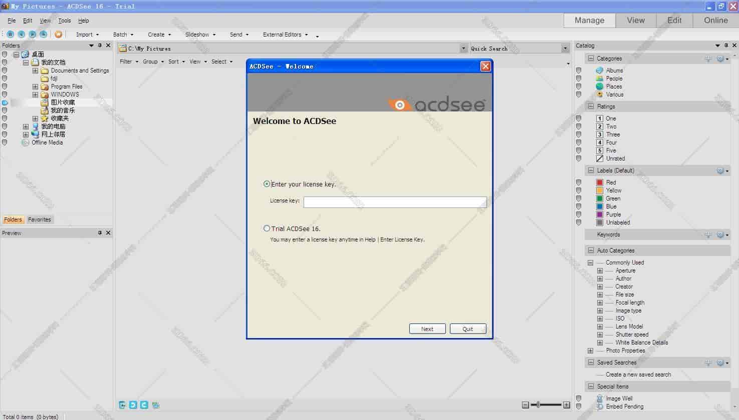Click the Home icon in the toolbar
Screen dimensions: 739x420
[x=10, y=34]
